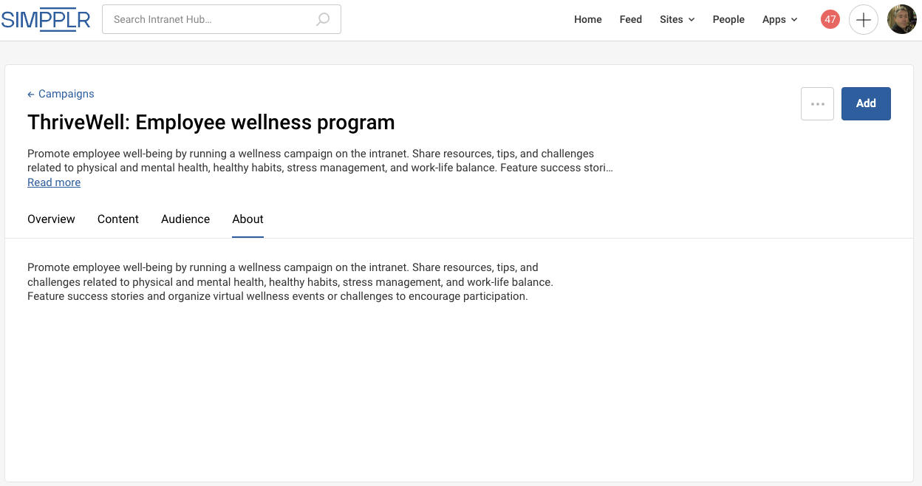Focus the Search Intranet Hub field

click(211, 20)
